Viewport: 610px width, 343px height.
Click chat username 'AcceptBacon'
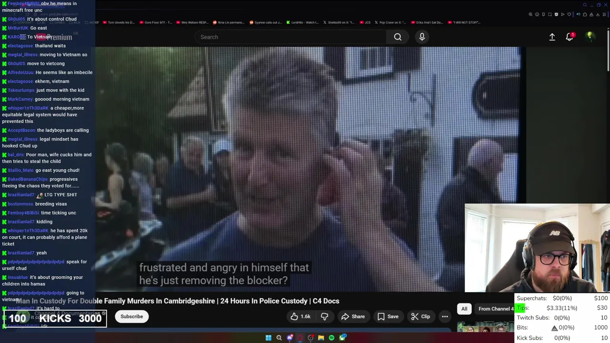tap(21, 130)
